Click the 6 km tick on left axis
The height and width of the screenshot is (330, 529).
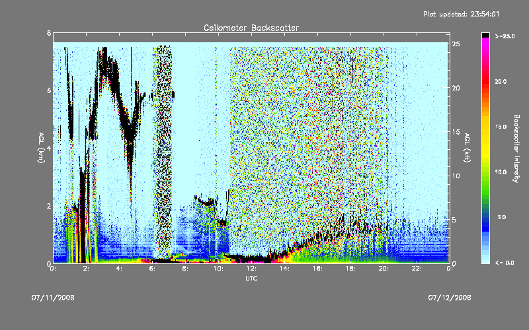click(49, 90)
